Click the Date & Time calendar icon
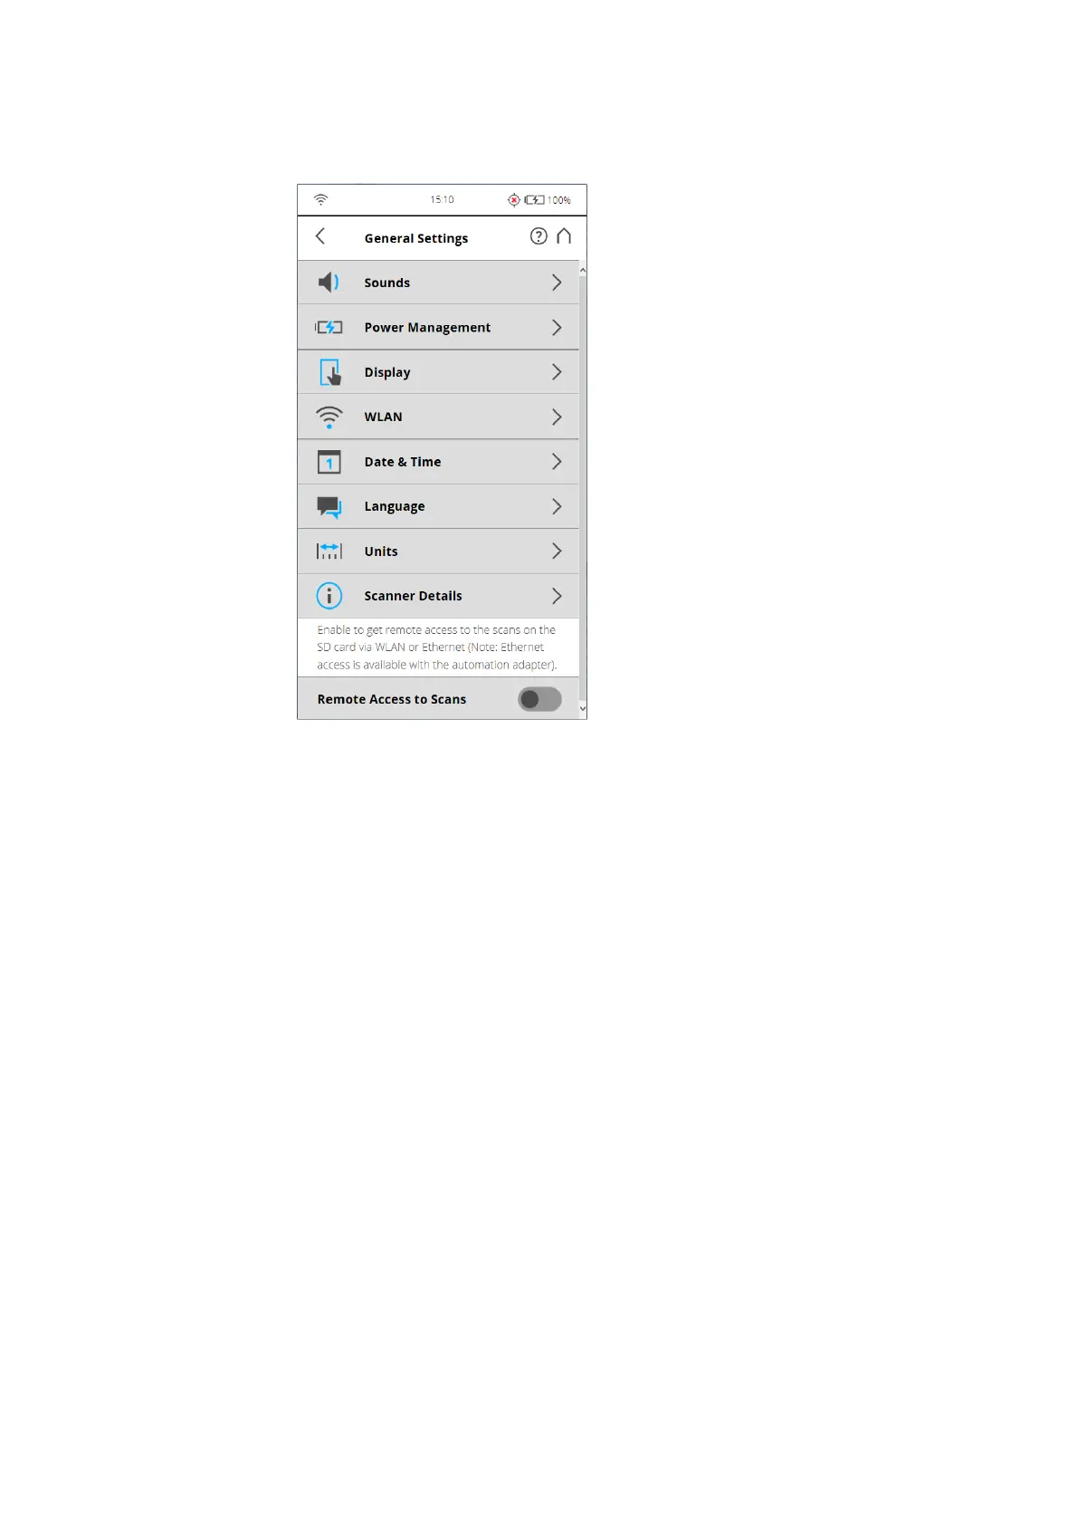This screenshot has width=1077, height=1525. (x=329, y=462)
